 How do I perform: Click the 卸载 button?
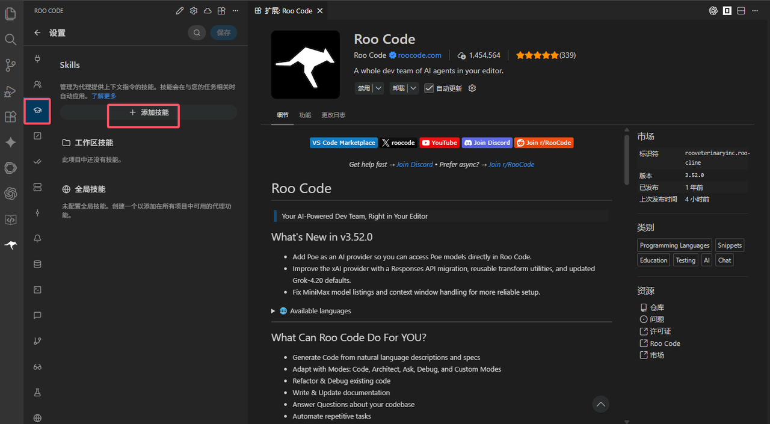point(399,88)
